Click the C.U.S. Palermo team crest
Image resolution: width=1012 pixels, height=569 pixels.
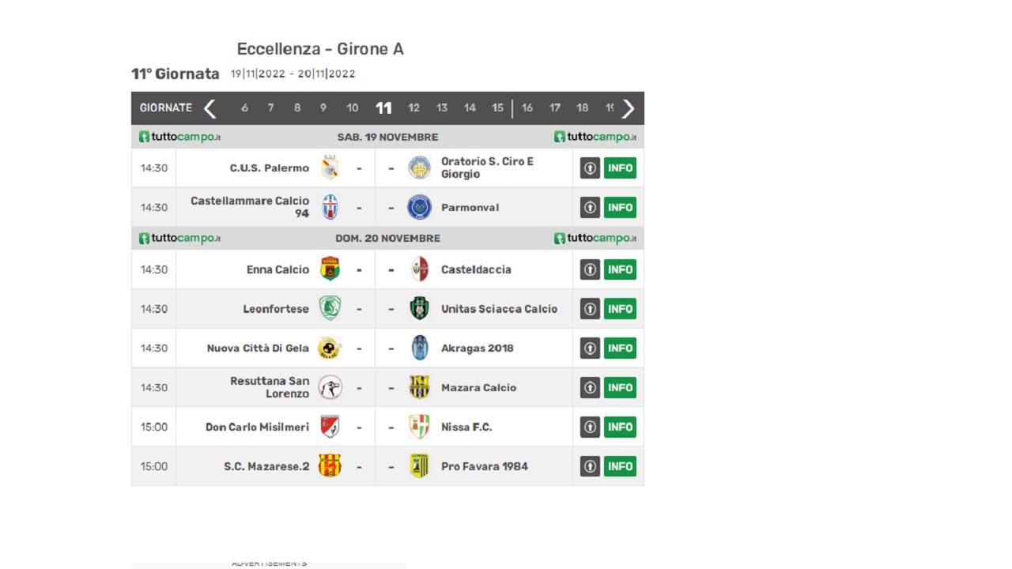330,168
